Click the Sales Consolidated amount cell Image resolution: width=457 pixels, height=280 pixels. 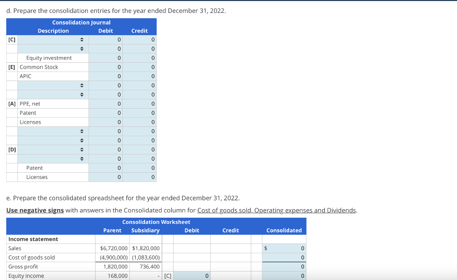click(284, 248)
